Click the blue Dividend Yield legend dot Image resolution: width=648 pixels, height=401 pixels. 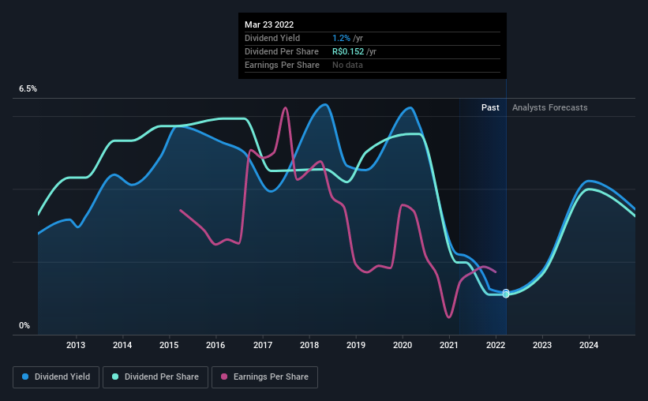(x=25, y=377)
